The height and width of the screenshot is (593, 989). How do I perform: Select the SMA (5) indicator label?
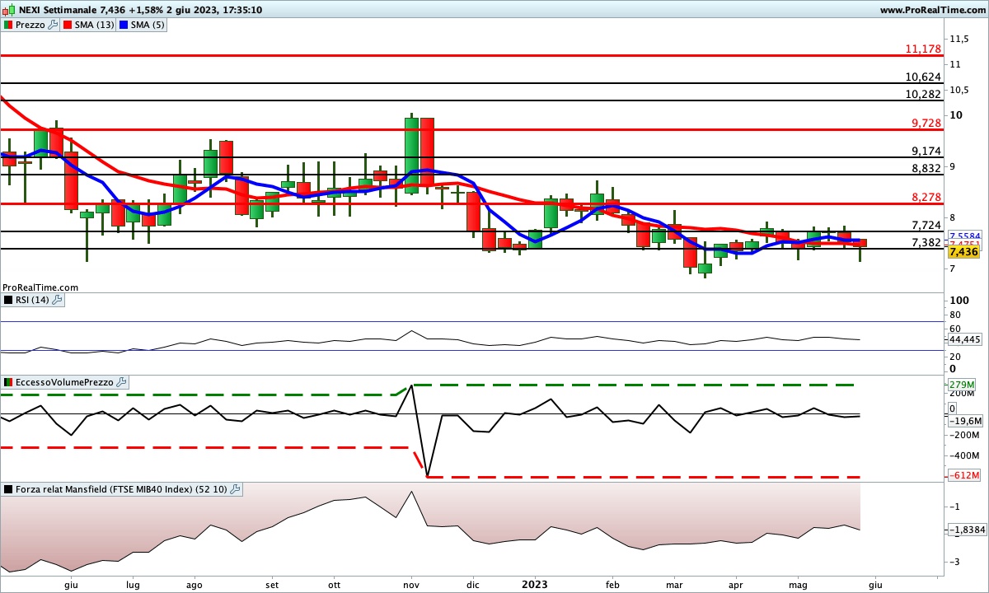(148, 25)
